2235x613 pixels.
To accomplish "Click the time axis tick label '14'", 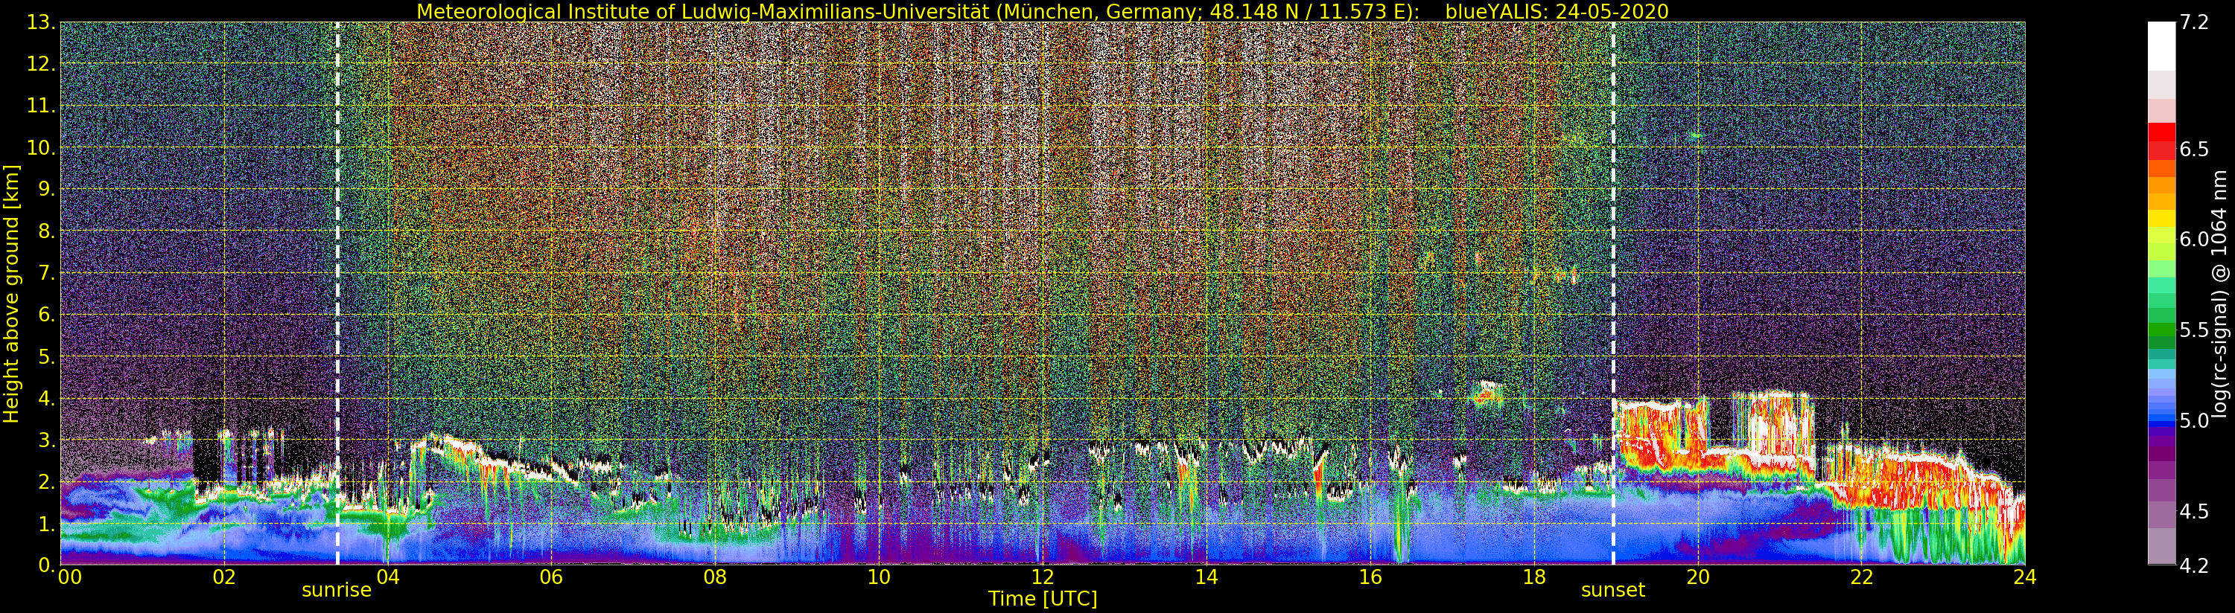I will [1206, 577].
